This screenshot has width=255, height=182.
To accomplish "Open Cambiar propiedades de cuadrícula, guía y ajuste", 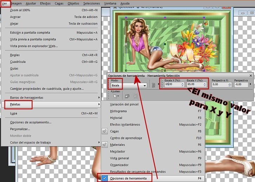I will click(51, 89).
